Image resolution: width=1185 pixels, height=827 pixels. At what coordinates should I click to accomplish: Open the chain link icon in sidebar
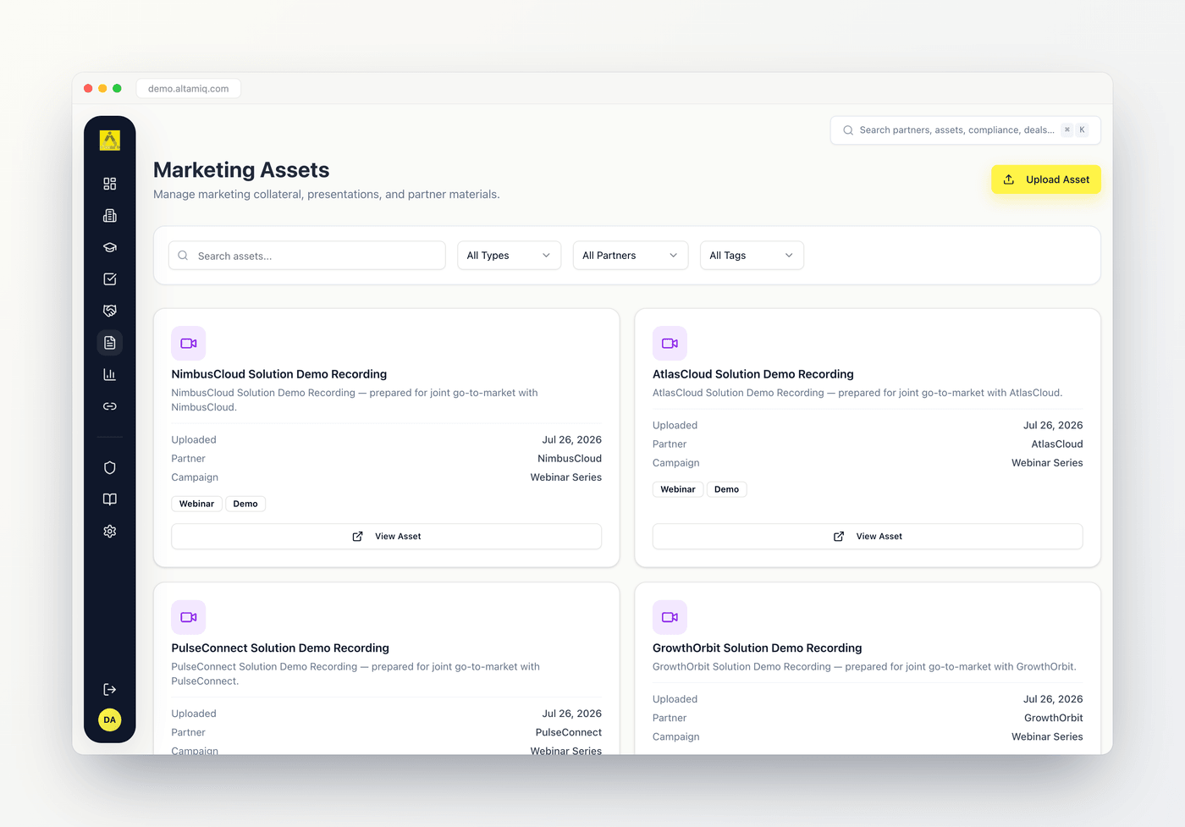coord(110,406)
